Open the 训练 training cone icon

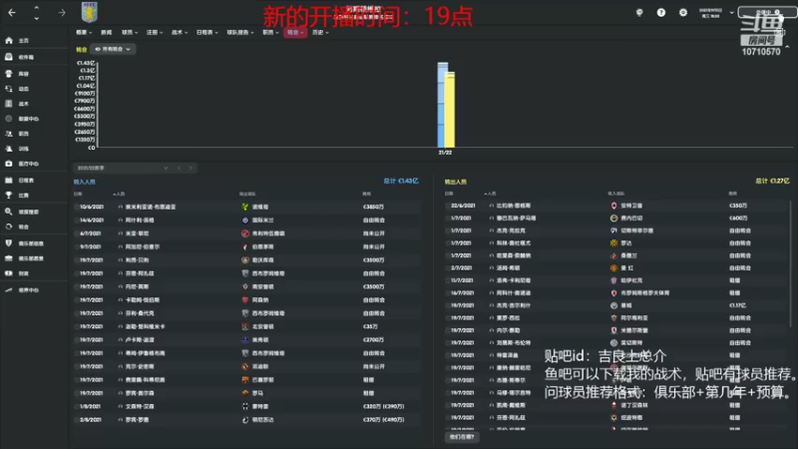pyautogui.click(x=9, y=149)
